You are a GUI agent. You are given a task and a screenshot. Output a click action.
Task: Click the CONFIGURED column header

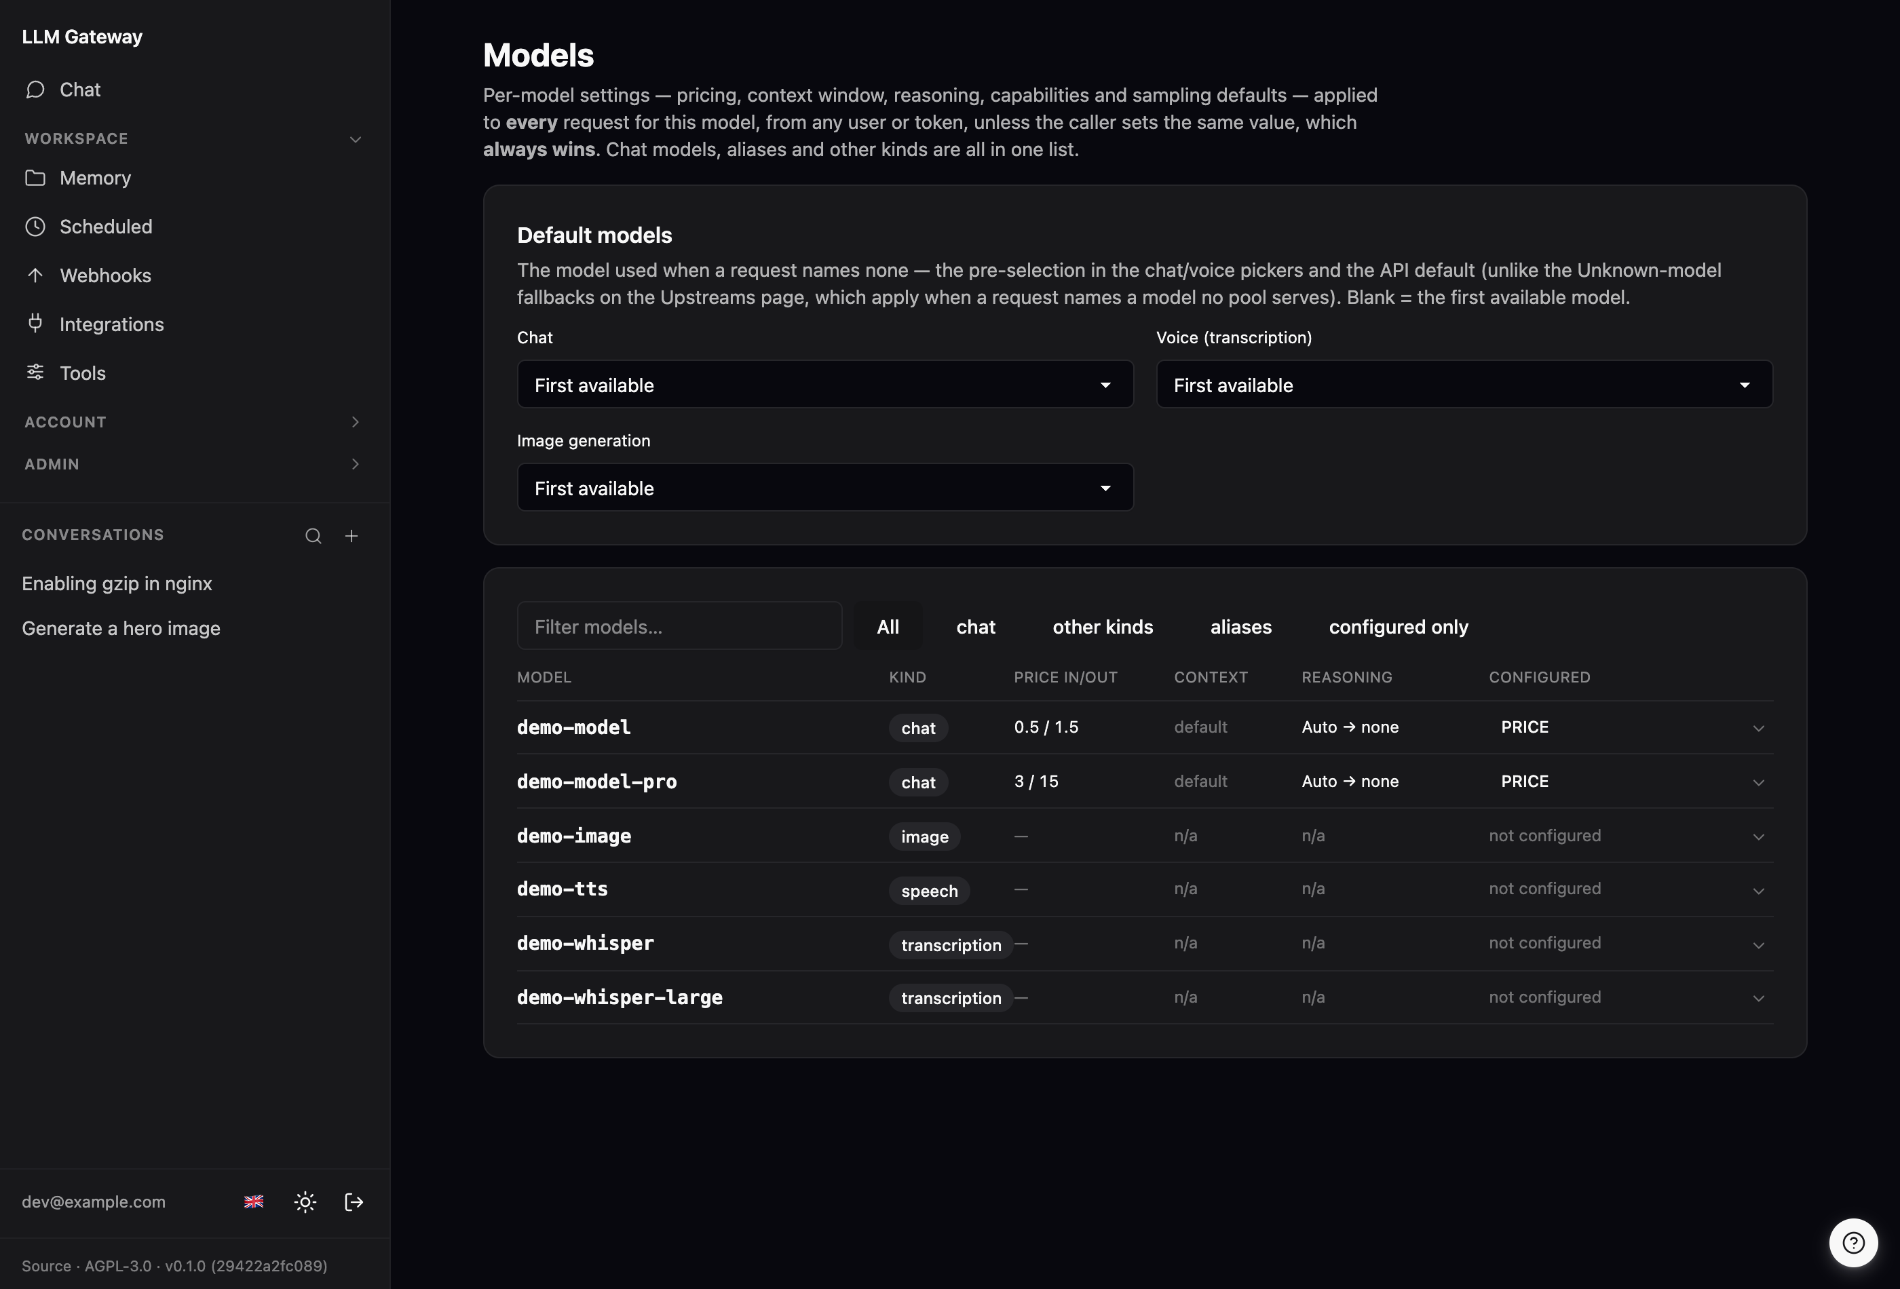(1540, 678)
